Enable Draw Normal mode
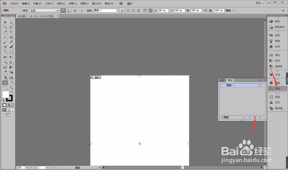288x170 pixels. [x=4, y=110]
